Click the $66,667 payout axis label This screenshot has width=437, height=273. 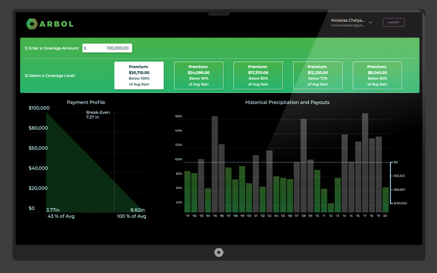pos(399,190)
